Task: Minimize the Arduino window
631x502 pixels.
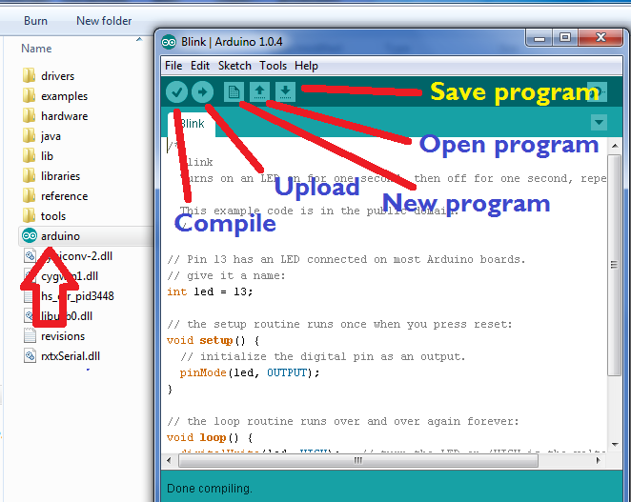Action: (539, 38)
